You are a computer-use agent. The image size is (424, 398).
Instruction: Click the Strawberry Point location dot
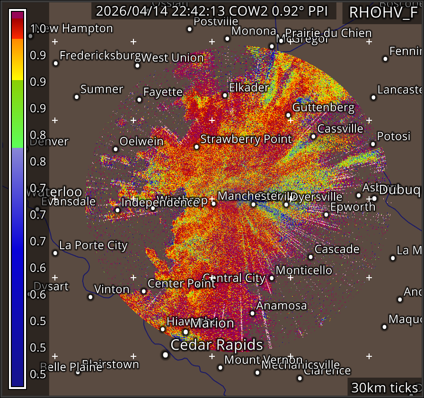196,147
